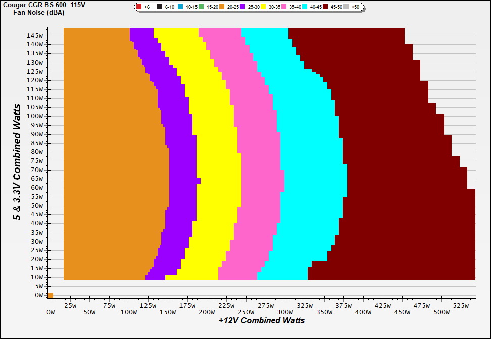491x339 pixels.
Task: Click the '5 & 3.3V Combined Watts' axis title
Action: (17, 162)
